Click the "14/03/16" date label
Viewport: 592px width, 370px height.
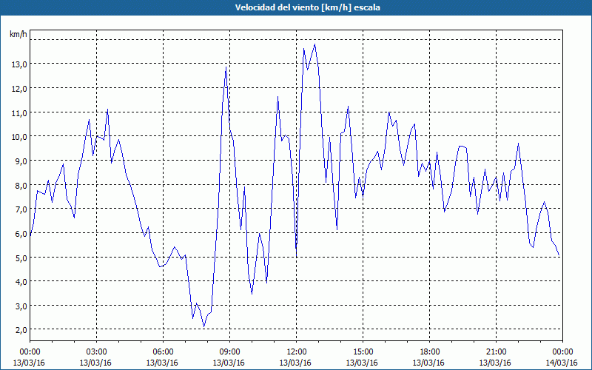point(562,363)
